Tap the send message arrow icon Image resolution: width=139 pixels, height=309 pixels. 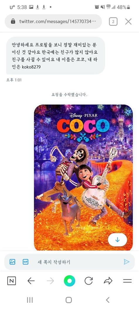pos(127,262)
